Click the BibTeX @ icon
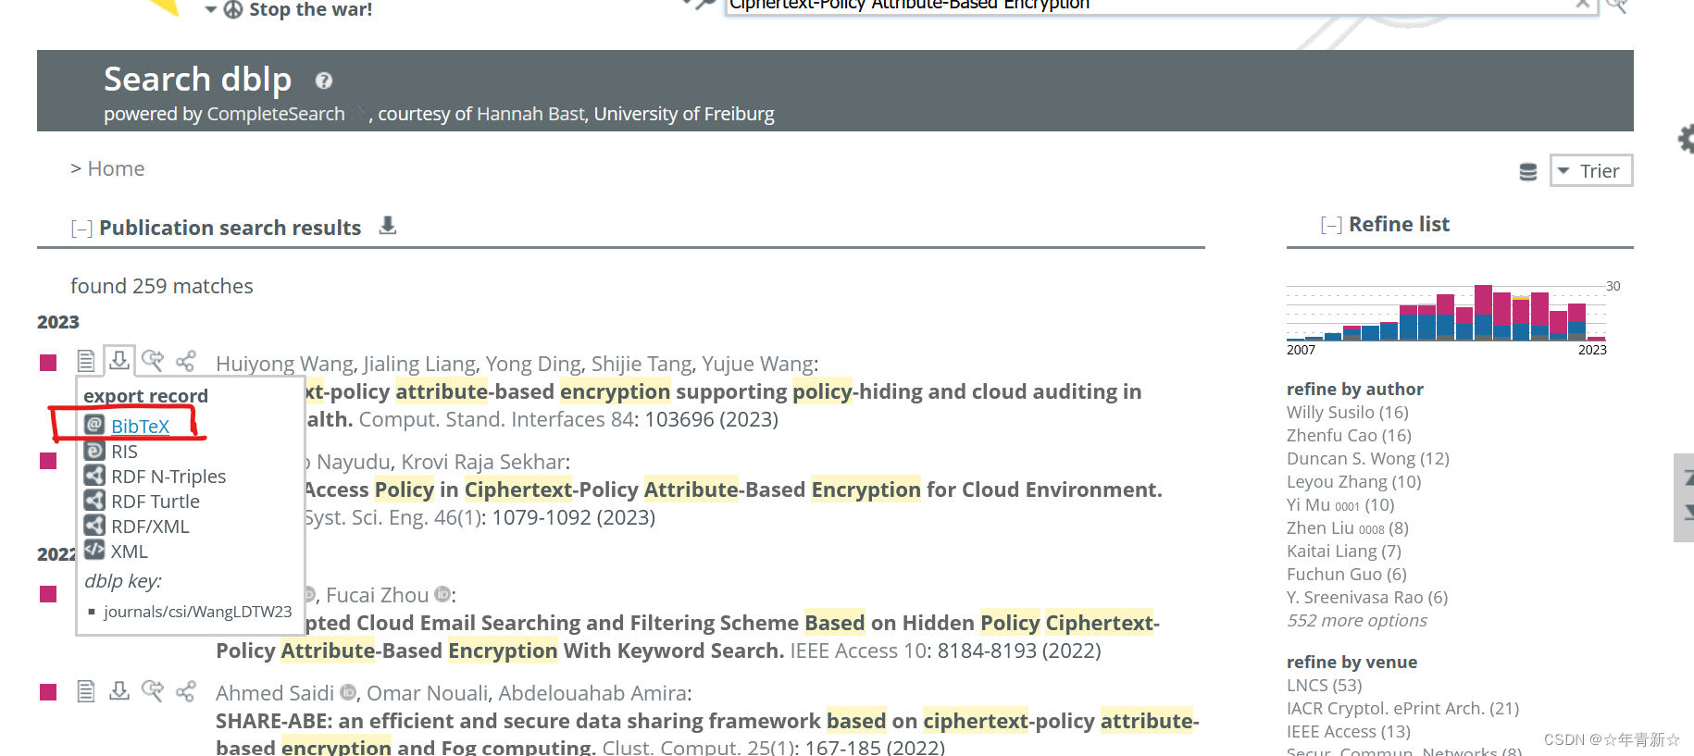Viewport: 1694px width, 756px height. coord(94,425)
